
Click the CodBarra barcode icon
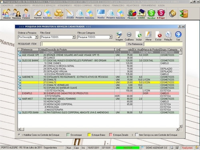pyautogui.click(x=129, y=36)
